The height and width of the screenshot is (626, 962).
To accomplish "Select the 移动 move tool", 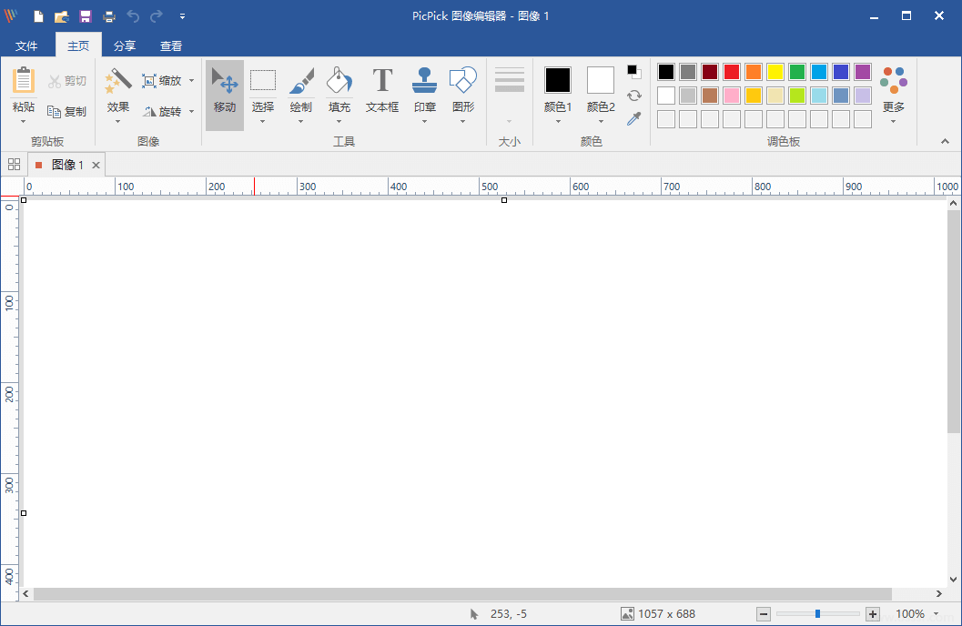I will (225, 95).
